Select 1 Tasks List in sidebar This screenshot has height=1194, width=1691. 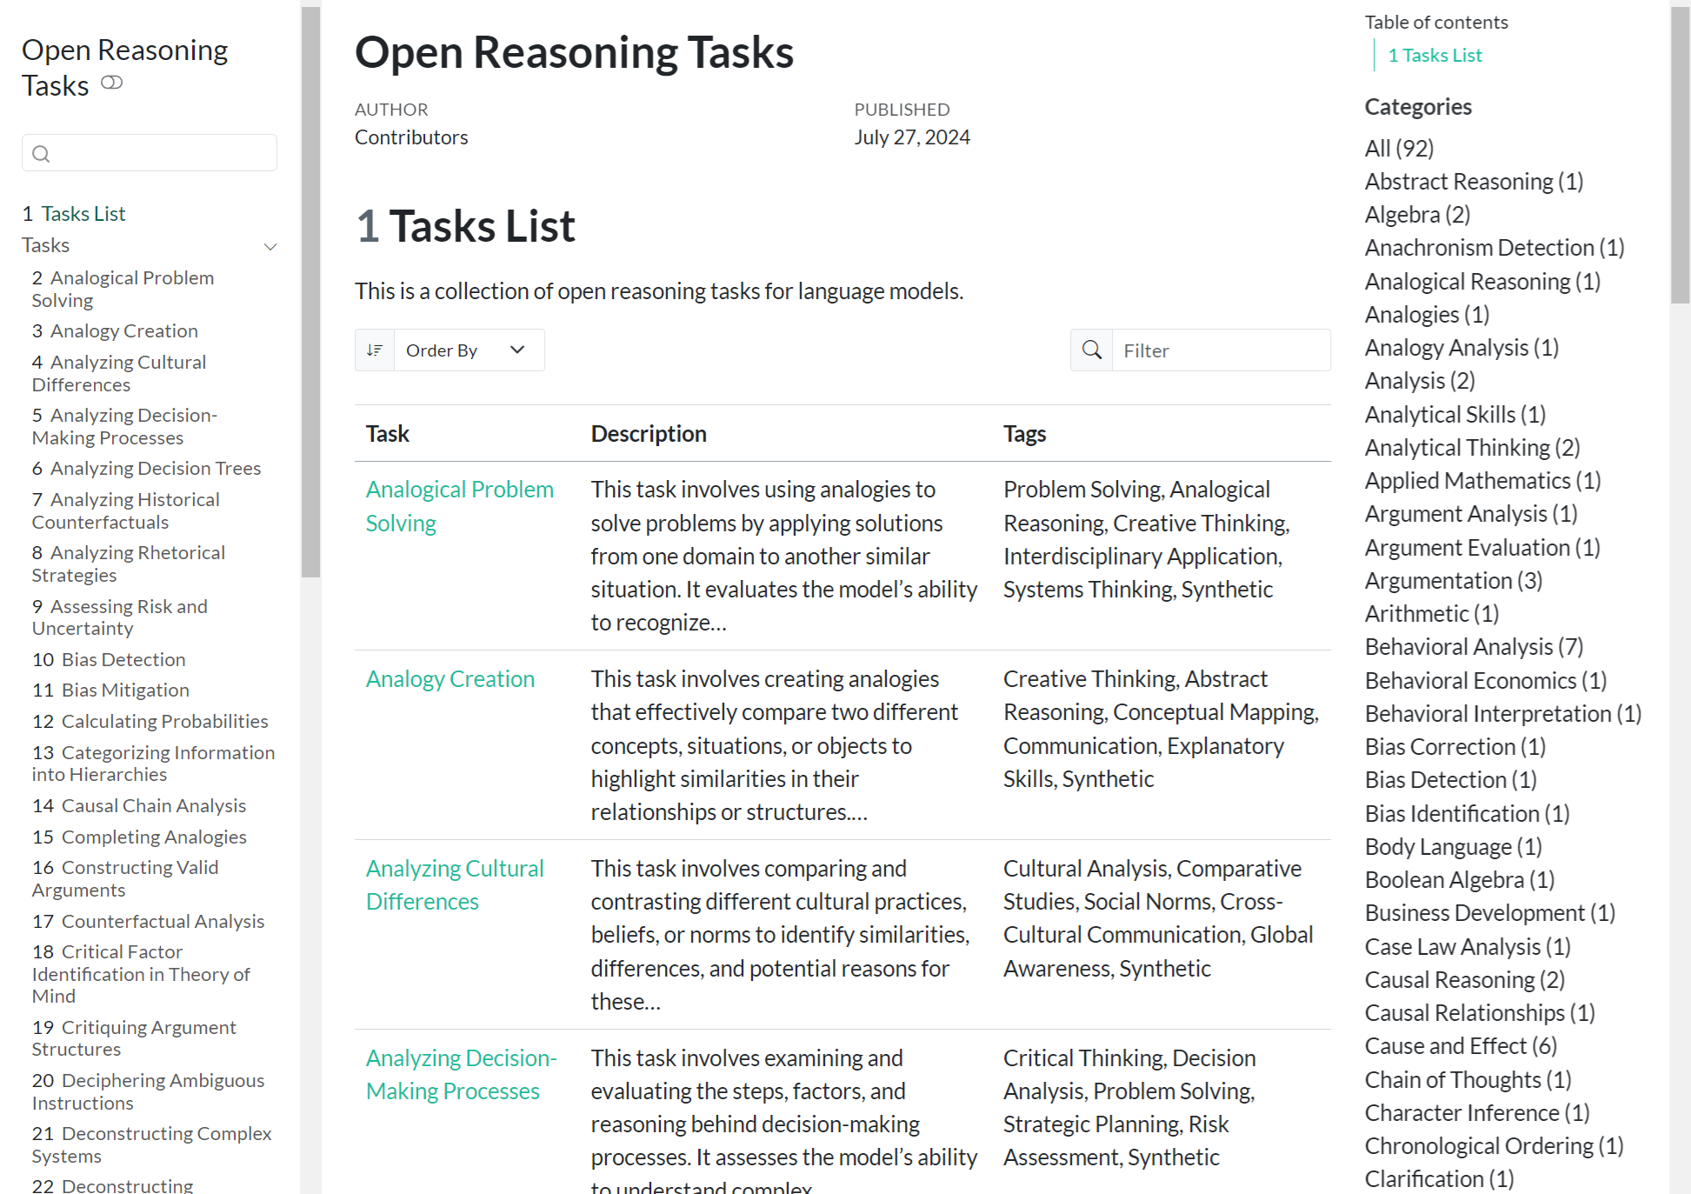(x=74, y=213)
